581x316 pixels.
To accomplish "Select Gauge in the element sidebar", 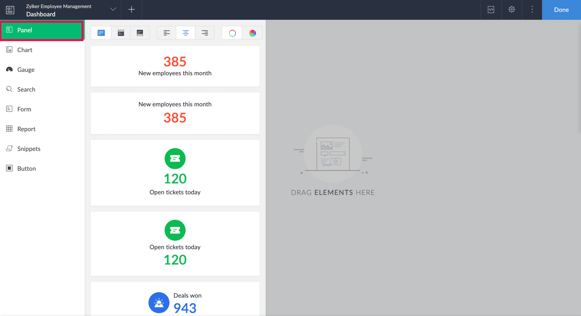I will pyautogui.click(x=26, y=70).
